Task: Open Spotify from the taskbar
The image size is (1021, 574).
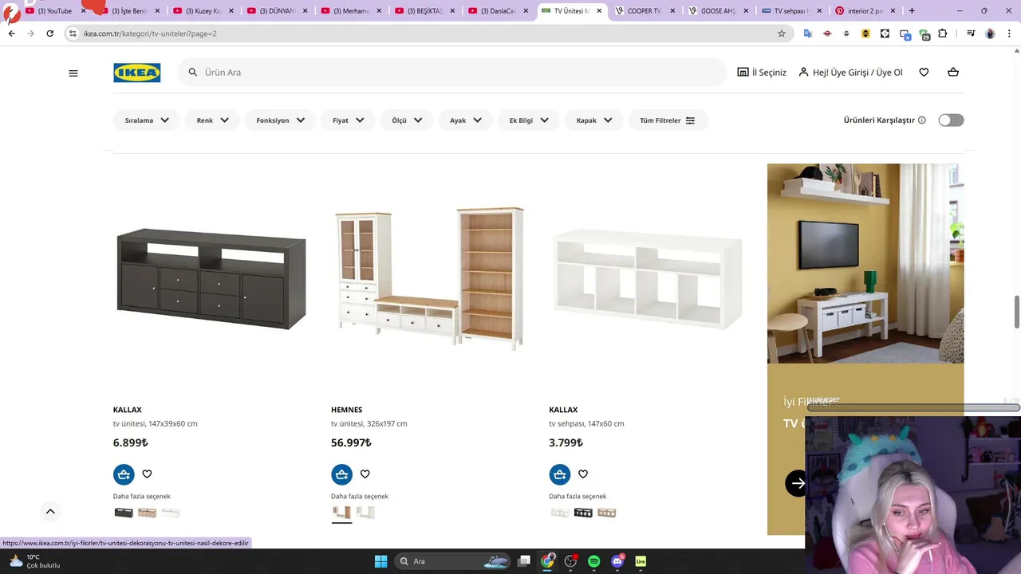Action: pyautogui.click(x=594, y=561)
